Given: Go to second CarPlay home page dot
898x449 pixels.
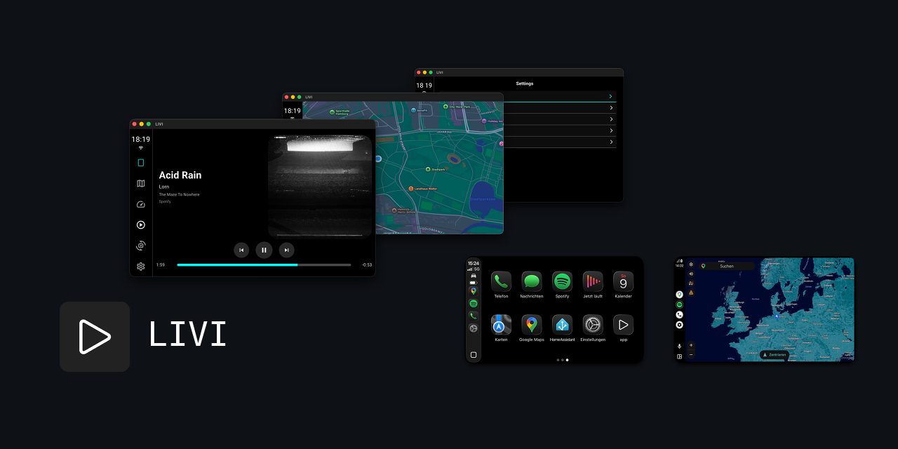Looking at the screenshot, I should click(x=563, y=360).
